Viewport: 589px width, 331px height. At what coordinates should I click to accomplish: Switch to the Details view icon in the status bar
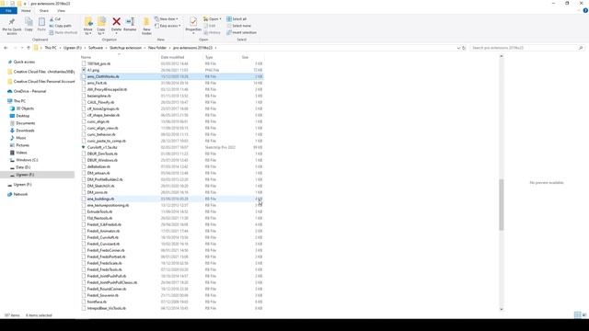coord(577,315)
